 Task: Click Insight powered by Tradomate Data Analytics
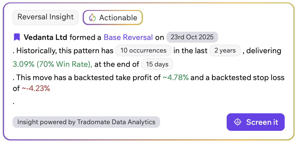point(86,122)
